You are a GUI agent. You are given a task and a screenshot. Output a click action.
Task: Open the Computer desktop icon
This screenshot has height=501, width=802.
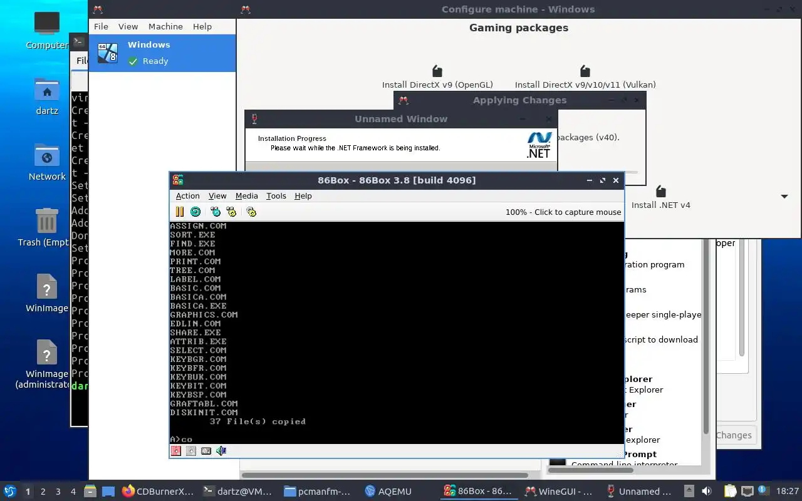point(47,24)
